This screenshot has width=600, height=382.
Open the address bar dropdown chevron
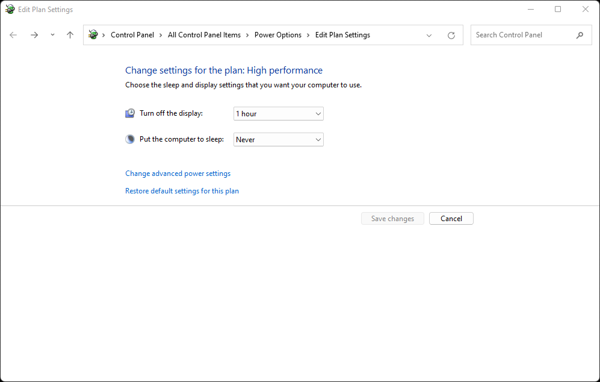tap(429, 35)
